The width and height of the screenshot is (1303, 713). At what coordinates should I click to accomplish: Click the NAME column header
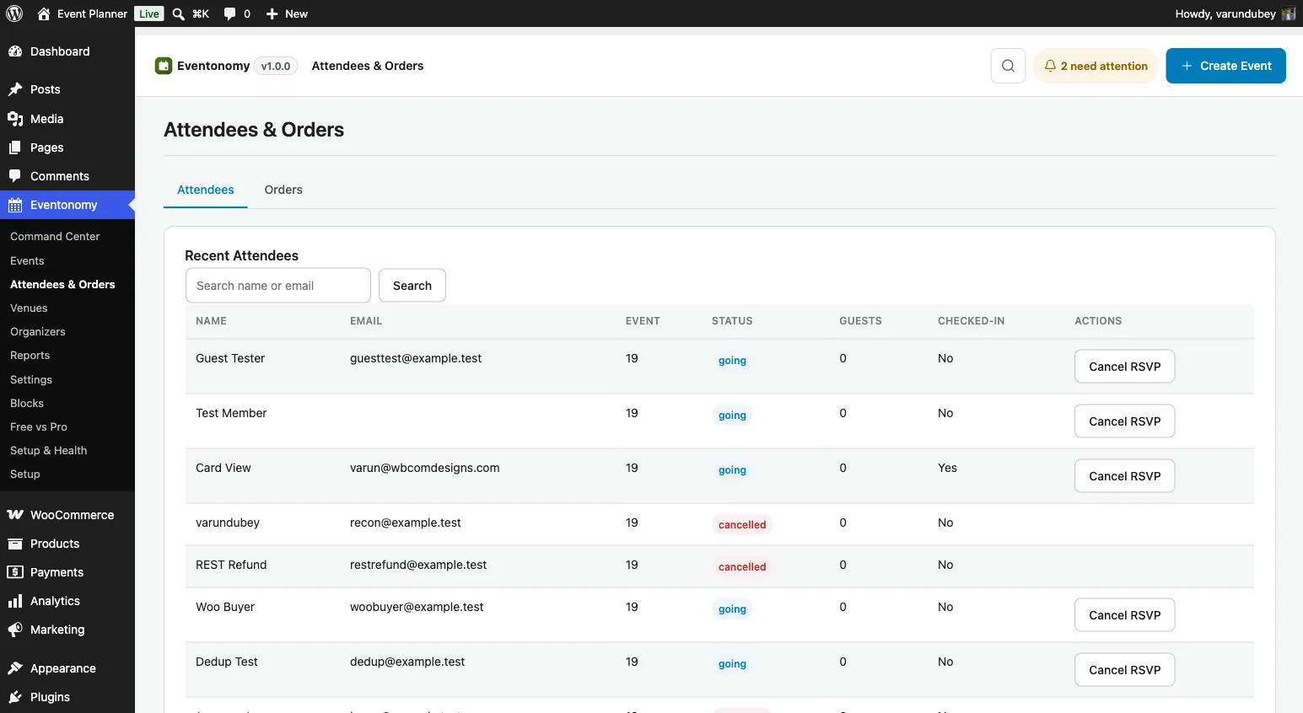[x=211, y=321]
